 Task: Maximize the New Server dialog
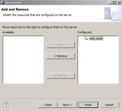point(114,2)
